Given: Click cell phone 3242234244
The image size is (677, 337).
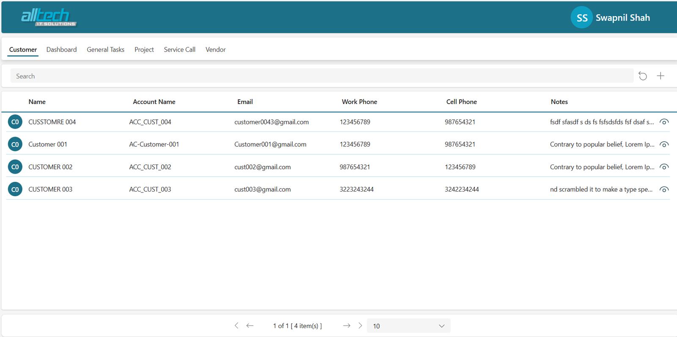Looking at the screenshot, I should pyautogui.click(x=462, y=189).
